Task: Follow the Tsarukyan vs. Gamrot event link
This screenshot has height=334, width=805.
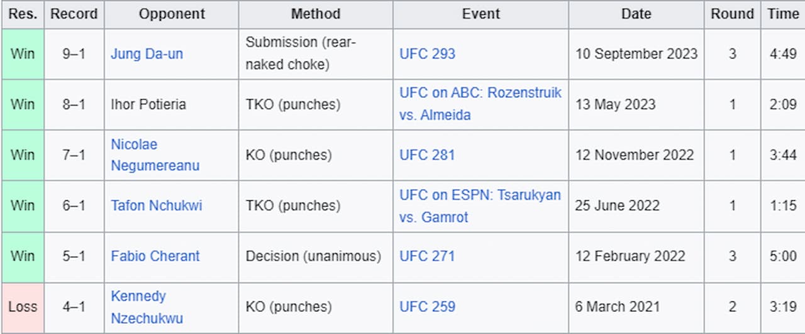Action: point(480,206)
